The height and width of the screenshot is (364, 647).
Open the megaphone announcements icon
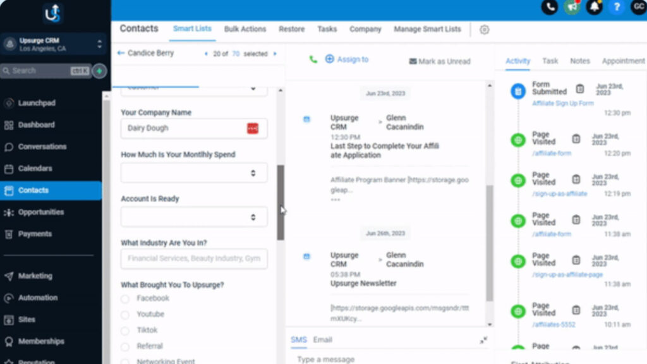click(572, 7)
